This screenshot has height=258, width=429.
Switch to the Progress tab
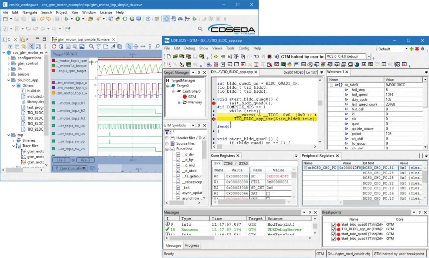click(x=192, y=245)
